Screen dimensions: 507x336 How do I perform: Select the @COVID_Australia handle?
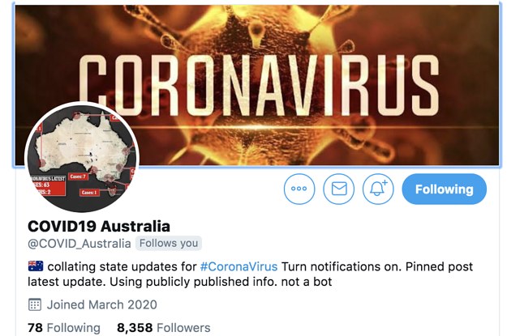(x=79, y=244)
